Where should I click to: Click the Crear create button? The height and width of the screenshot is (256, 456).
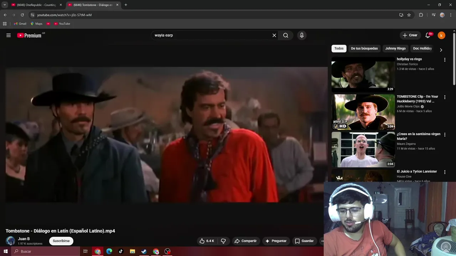click(410, 35)
